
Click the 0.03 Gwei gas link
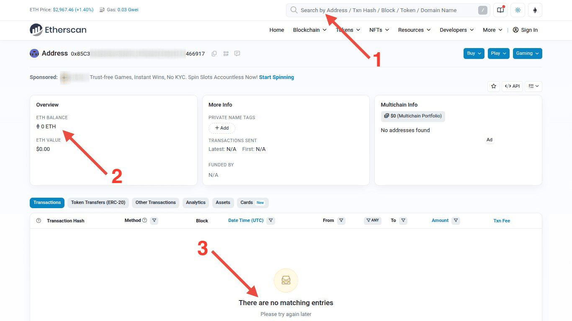[x=128, y=10]
